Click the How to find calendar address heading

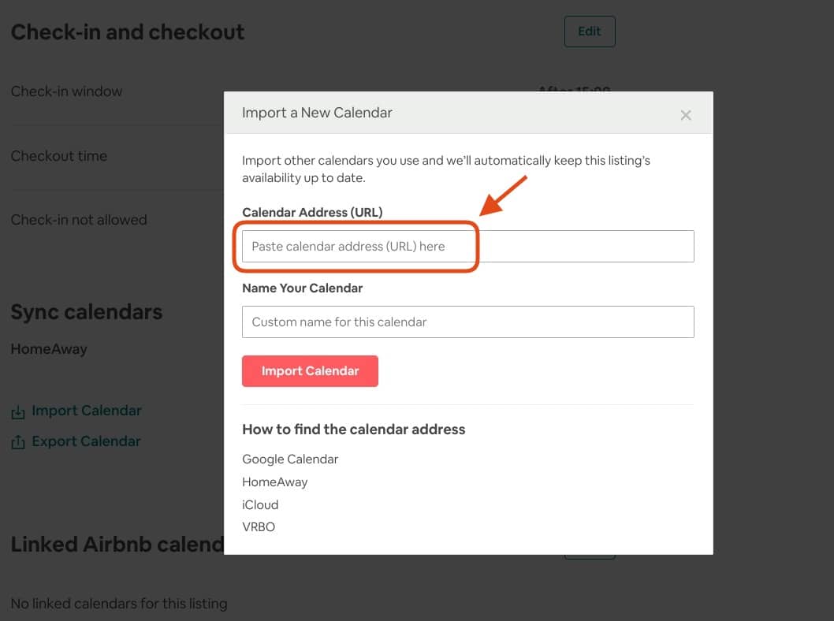353,429
